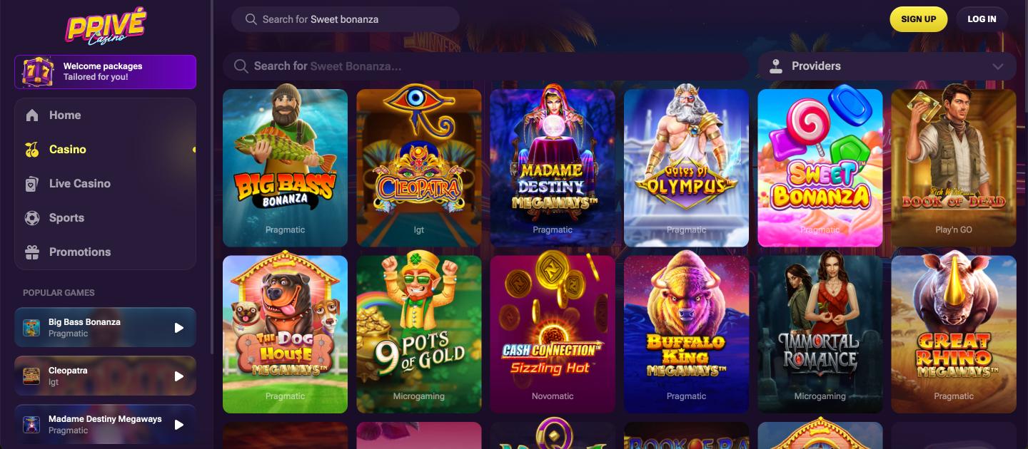
Task: Play Madame Destiny Megaways from the Popular Games list
Action: click(x=179, y=425)
